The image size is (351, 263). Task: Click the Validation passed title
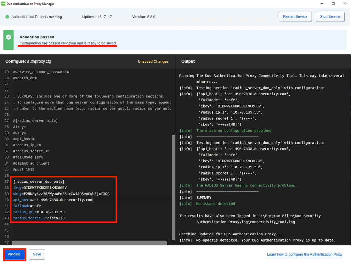pos(37,37)
